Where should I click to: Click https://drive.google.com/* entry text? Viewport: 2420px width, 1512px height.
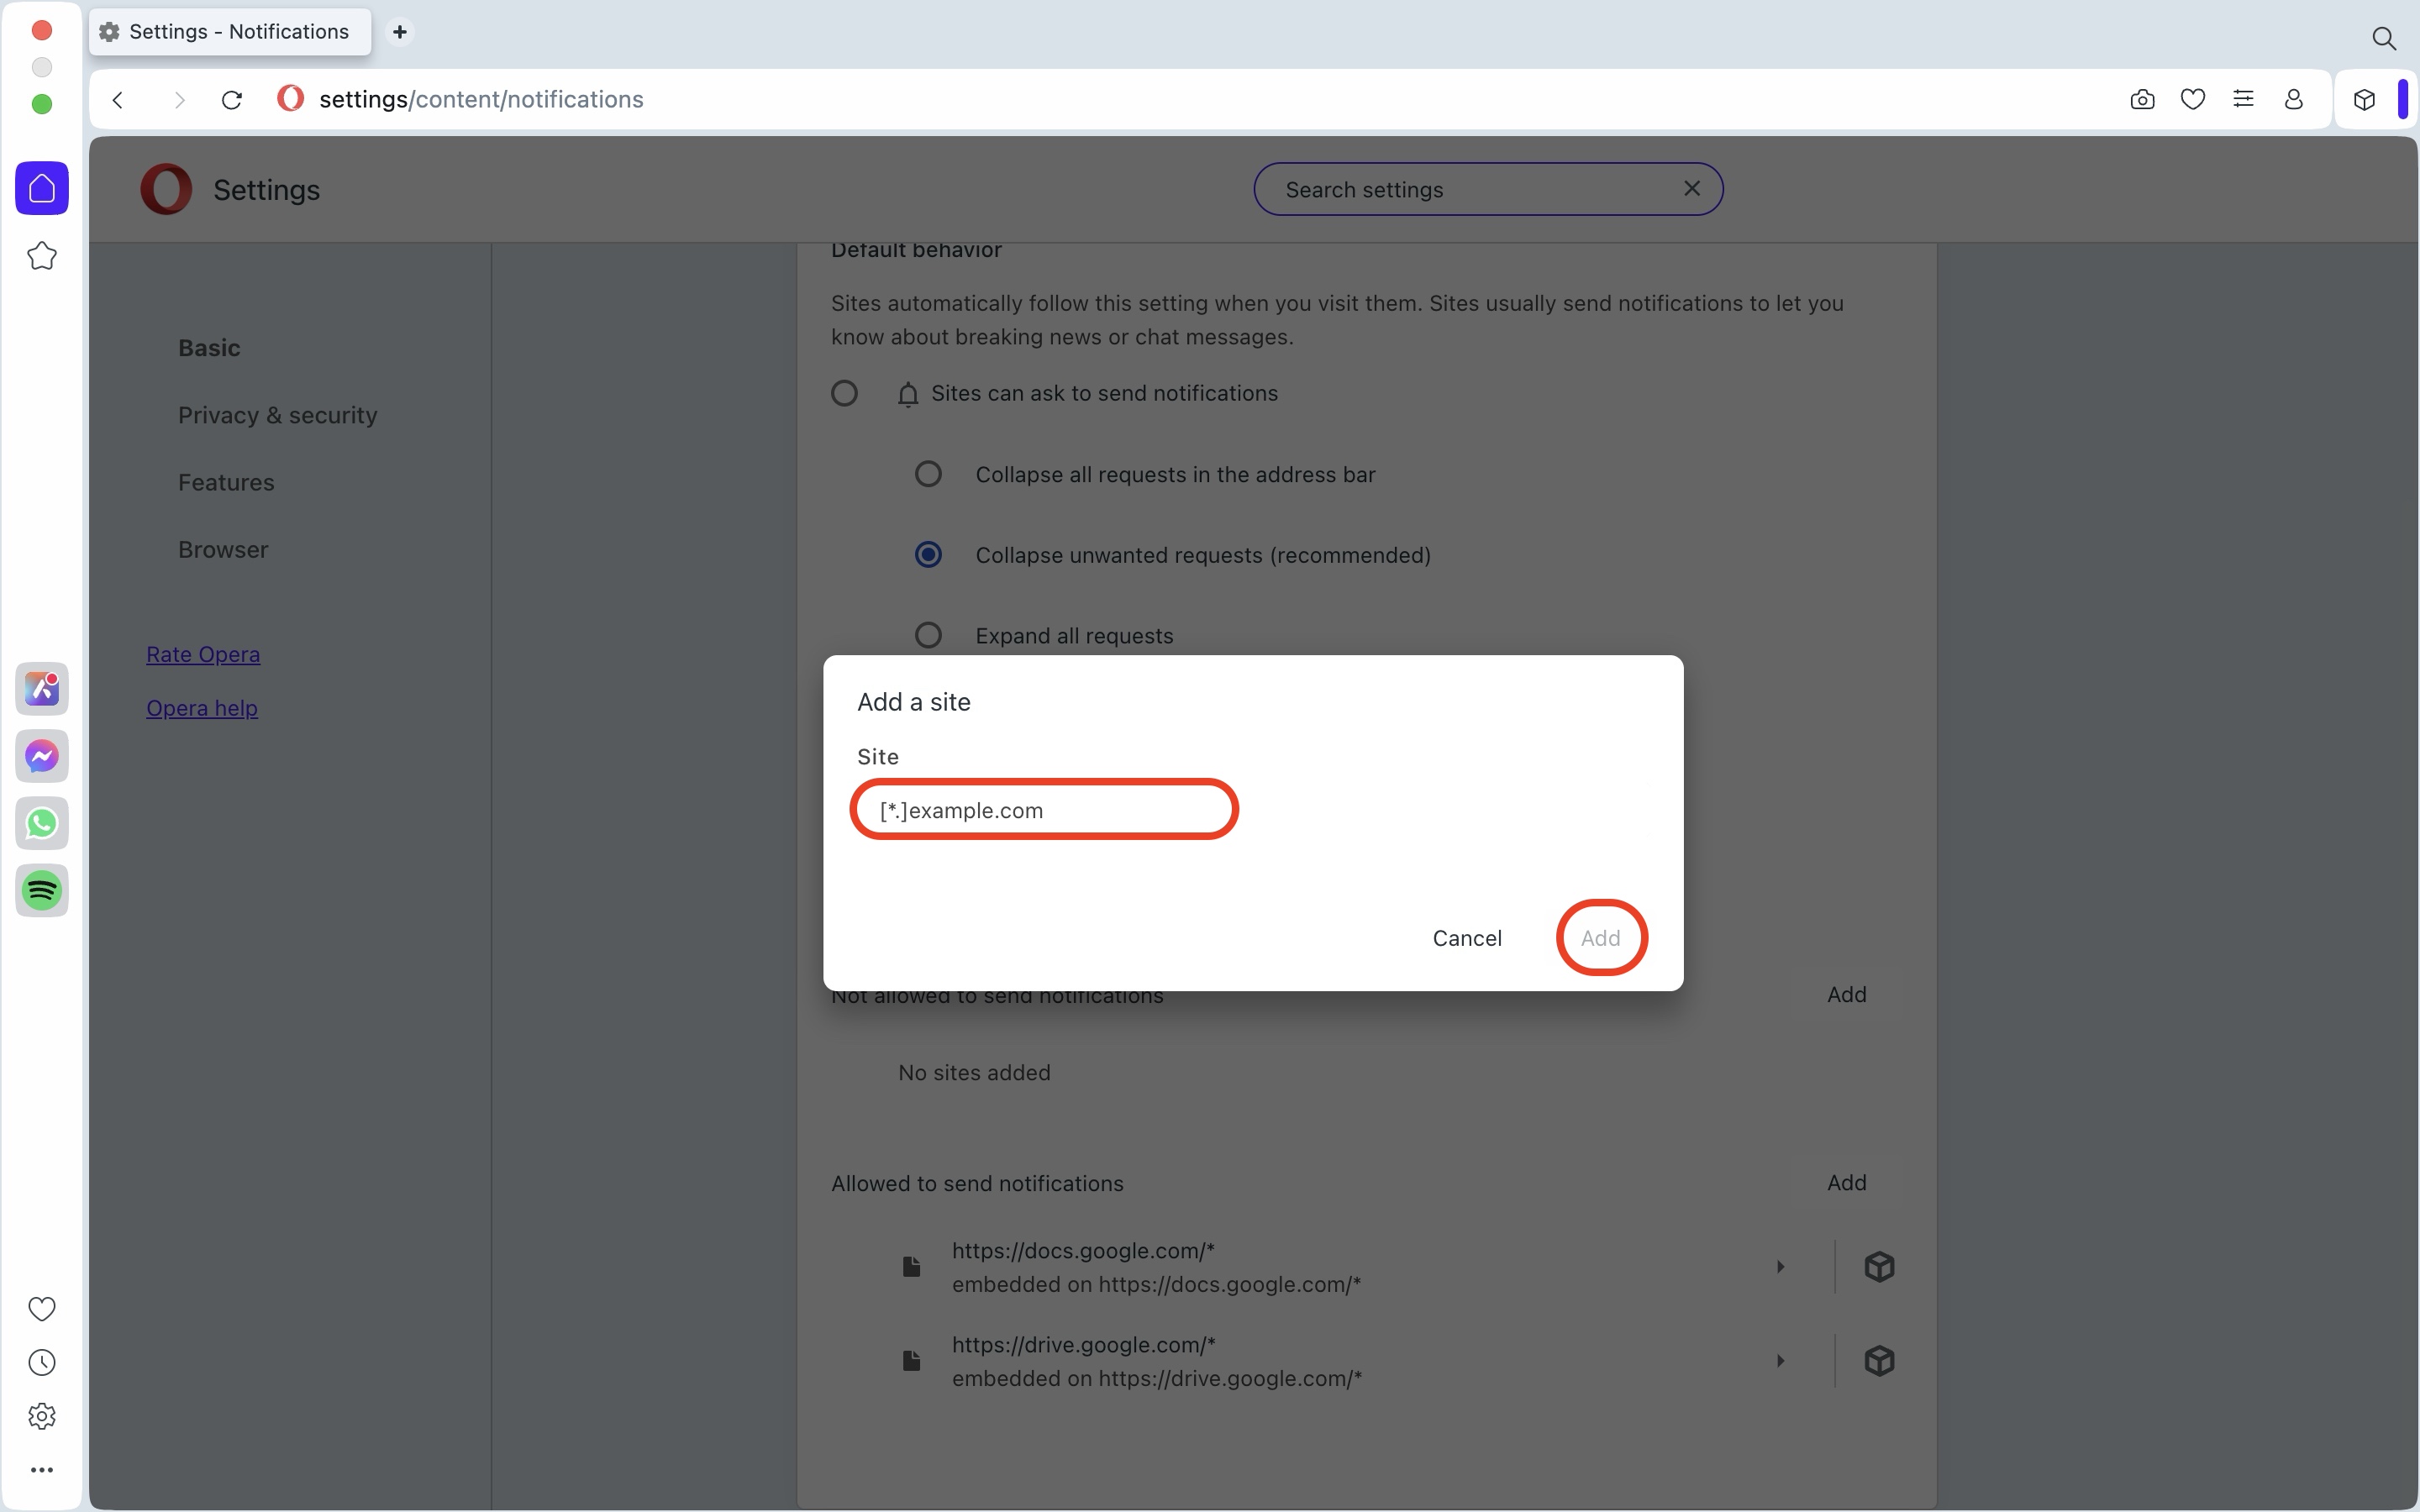pos(1084,1345)
